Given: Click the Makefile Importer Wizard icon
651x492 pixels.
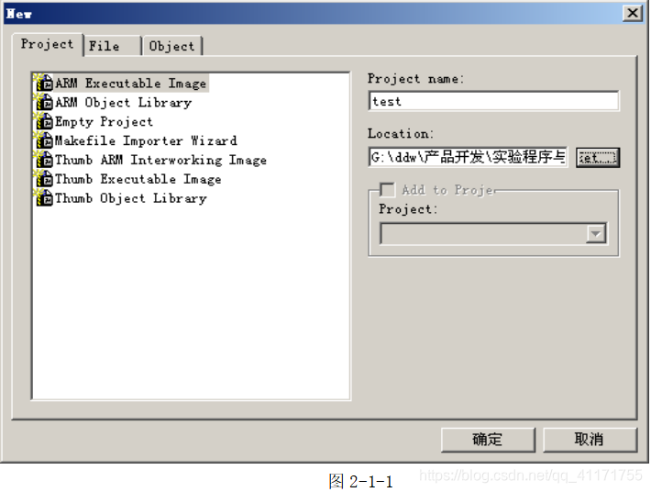Looking at the screenshot, I should click(x=44, y=140).
